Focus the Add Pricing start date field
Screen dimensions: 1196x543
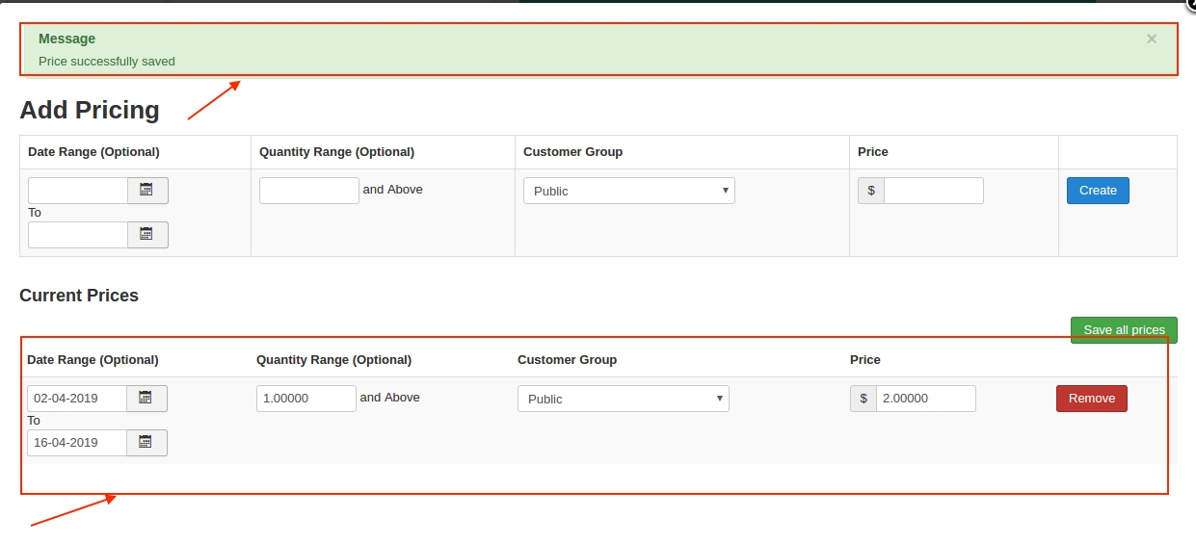click(78, 191)
